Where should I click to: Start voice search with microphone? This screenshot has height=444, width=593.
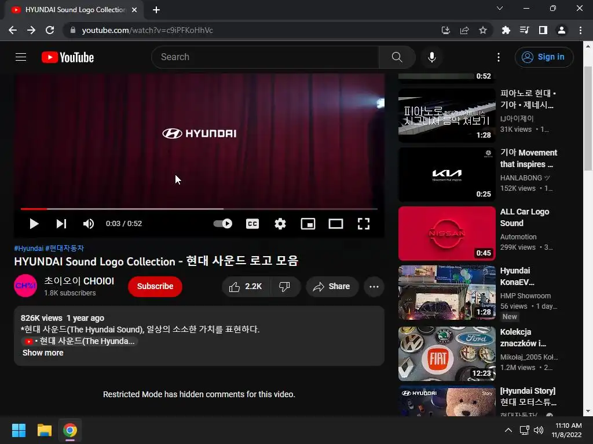(431, 57)
